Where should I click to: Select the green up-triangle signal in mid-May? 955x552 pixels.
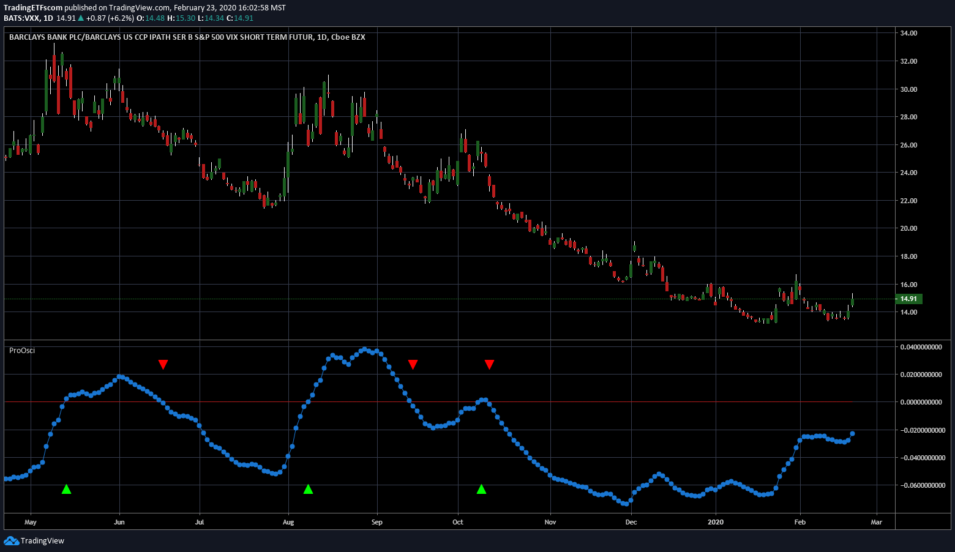click(x=66, y=489)
